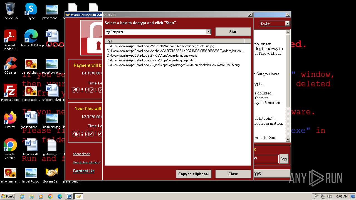The width and height of the screenshot is (356, 200).
Task: Open Windows Media Player from taskbar
Action: (x=41, y=196)
